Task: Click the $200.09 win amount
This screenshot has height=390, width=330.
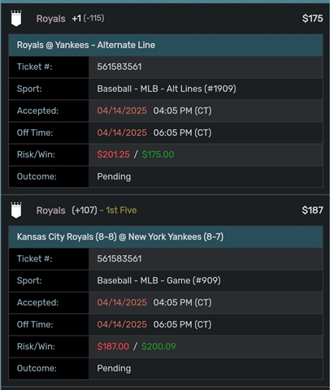Action: 158,346
